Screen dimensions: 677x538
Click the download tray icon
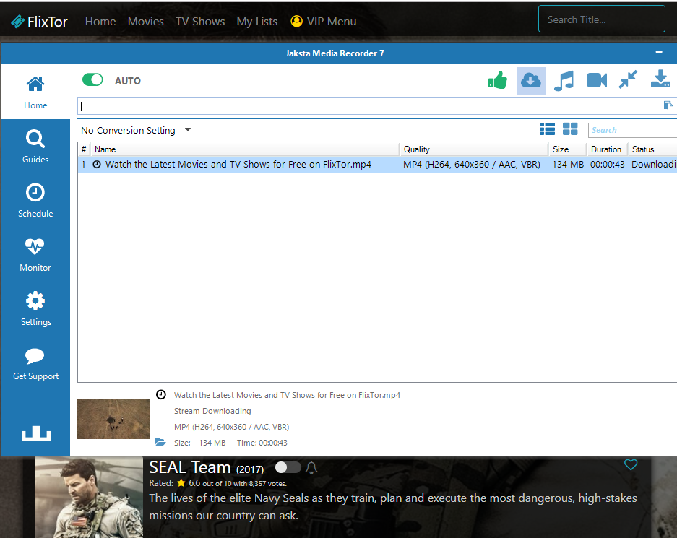tap(660, 79)
